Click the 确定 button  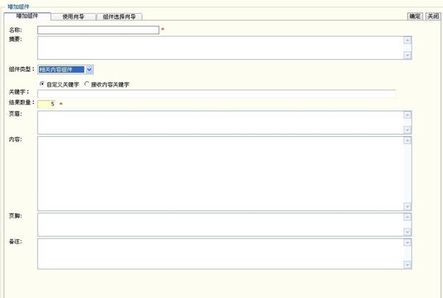415,16
